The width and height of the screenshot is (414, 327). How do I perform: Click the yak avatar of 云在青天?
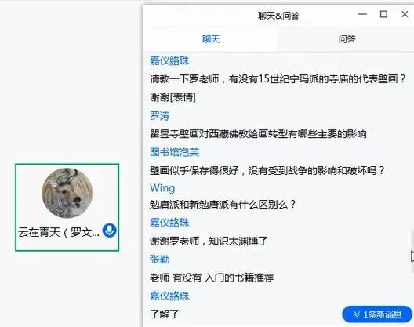pos(67,193)
